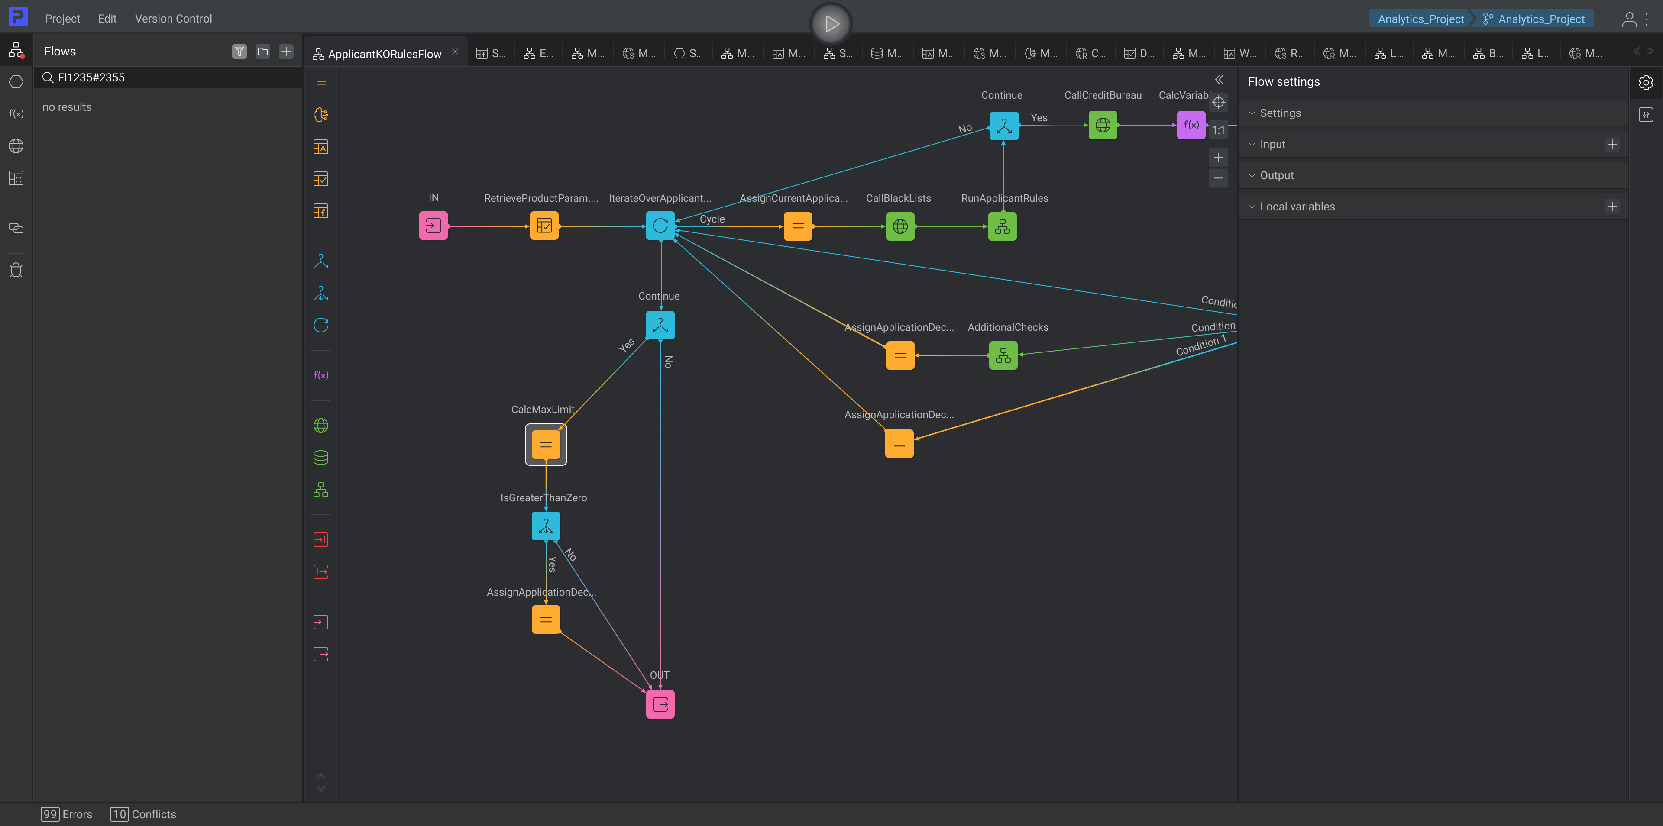This screenshot has height=826, width=1663.
Task: Switch to the tab labeled W...
Action: point(1240,54)
